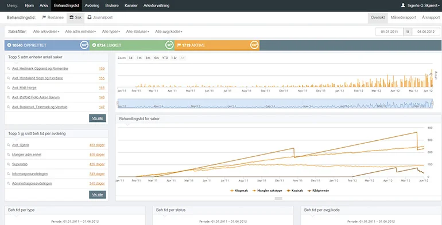This screenshot has height=225, width=442.
Task: Open the Kanaler menu item
Action: click(x=131, y=6)
